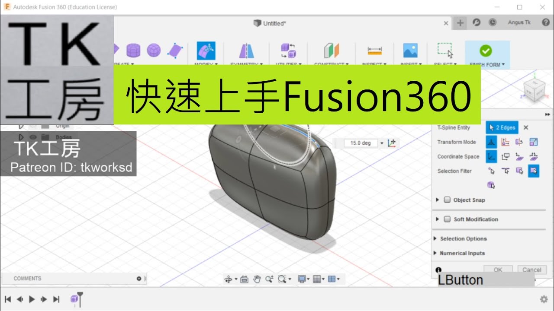Click the OK button in Edit Form
The image size is (554, 311).
click(498, 269)
